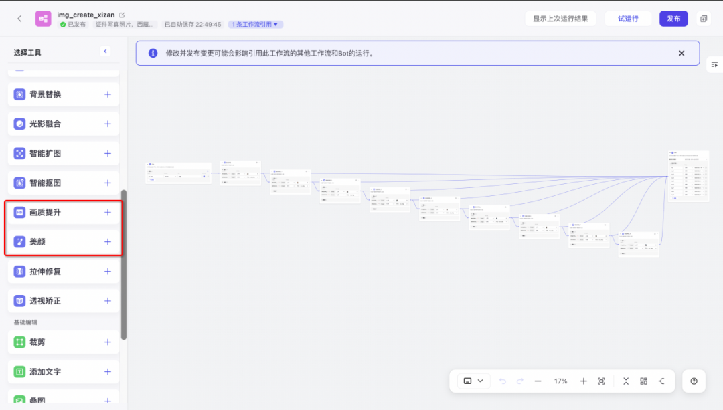Select the start node on canvas
This screenshot has height=410, width=723.
pyautogui.click(x=178, y=173)
